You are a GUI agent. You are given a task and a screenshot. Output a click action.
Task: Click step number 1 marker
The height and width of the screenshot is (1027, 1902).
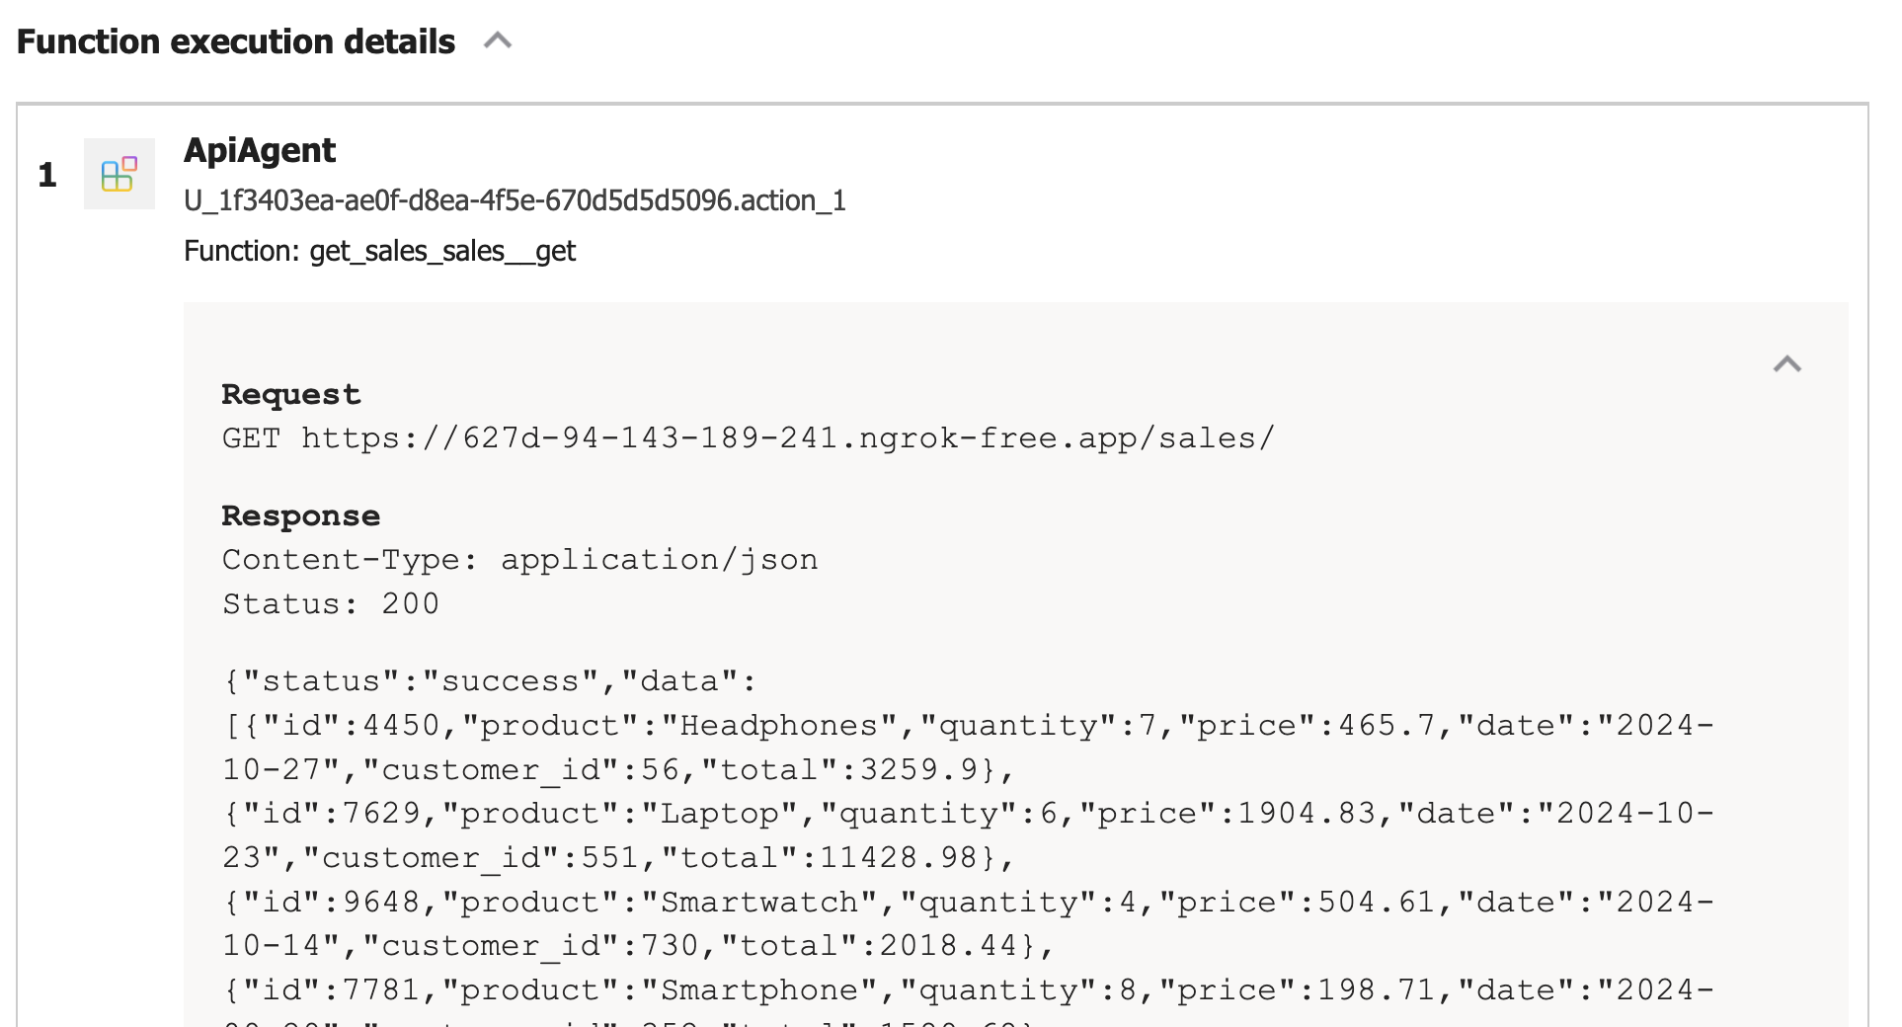click(46, 176)
